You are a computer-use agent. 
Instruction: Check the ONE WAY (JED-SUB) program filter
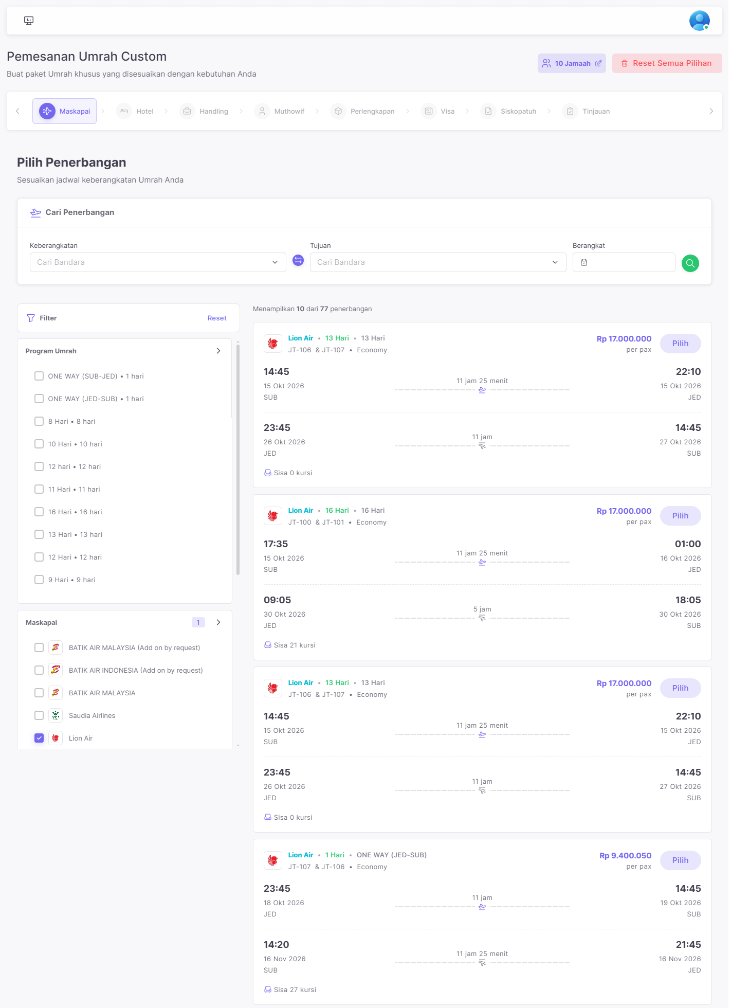tap(39, 399)
